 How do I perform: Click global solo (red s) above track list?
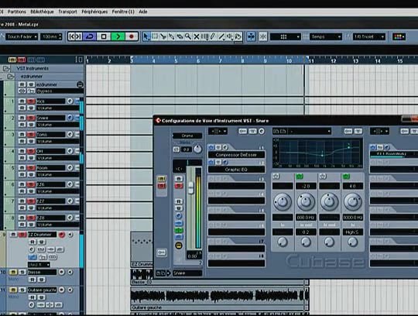click(22, 60)
